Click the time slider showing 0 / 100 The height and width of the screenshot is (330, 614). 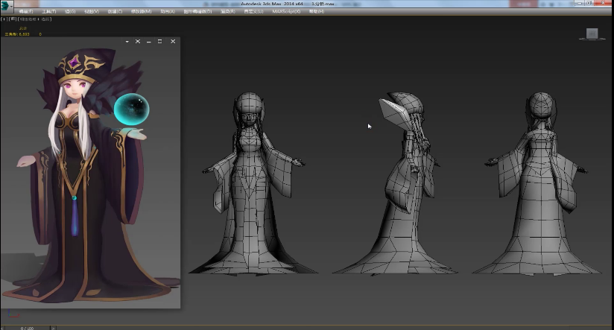(x=28, y=327)
